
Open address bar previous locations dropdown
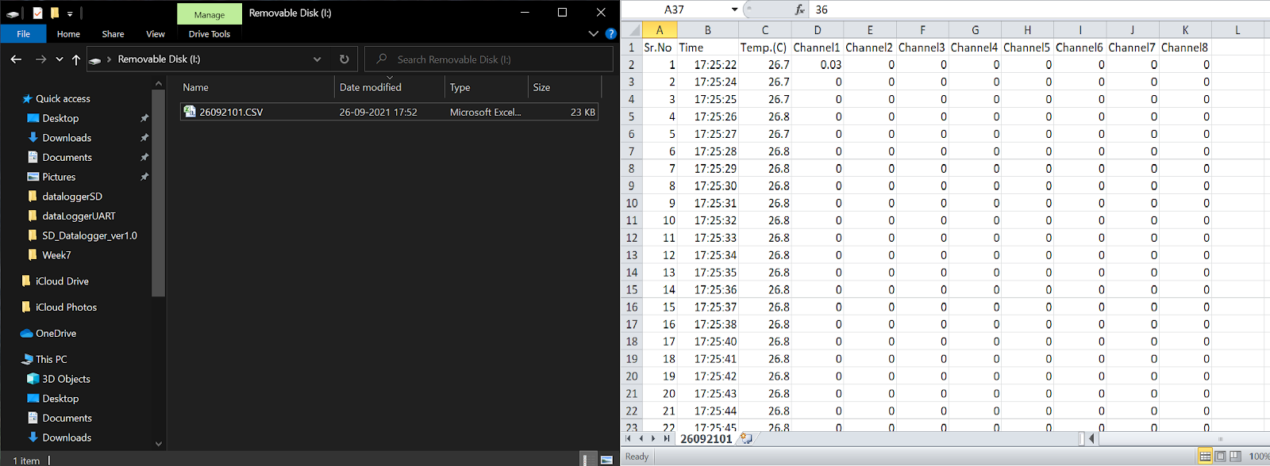pos(317,59)
